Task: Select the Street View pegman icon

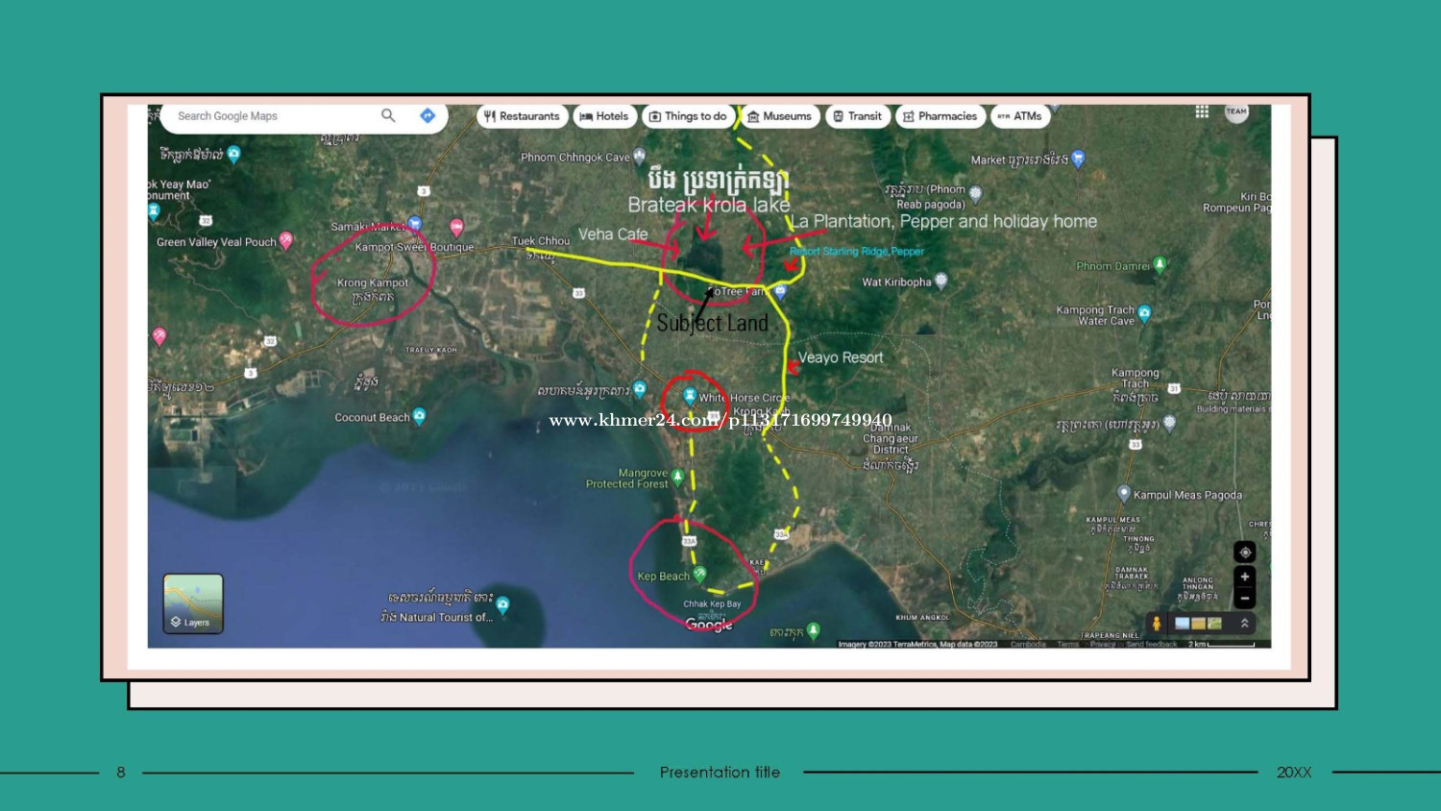Action: click(1157, 623)
